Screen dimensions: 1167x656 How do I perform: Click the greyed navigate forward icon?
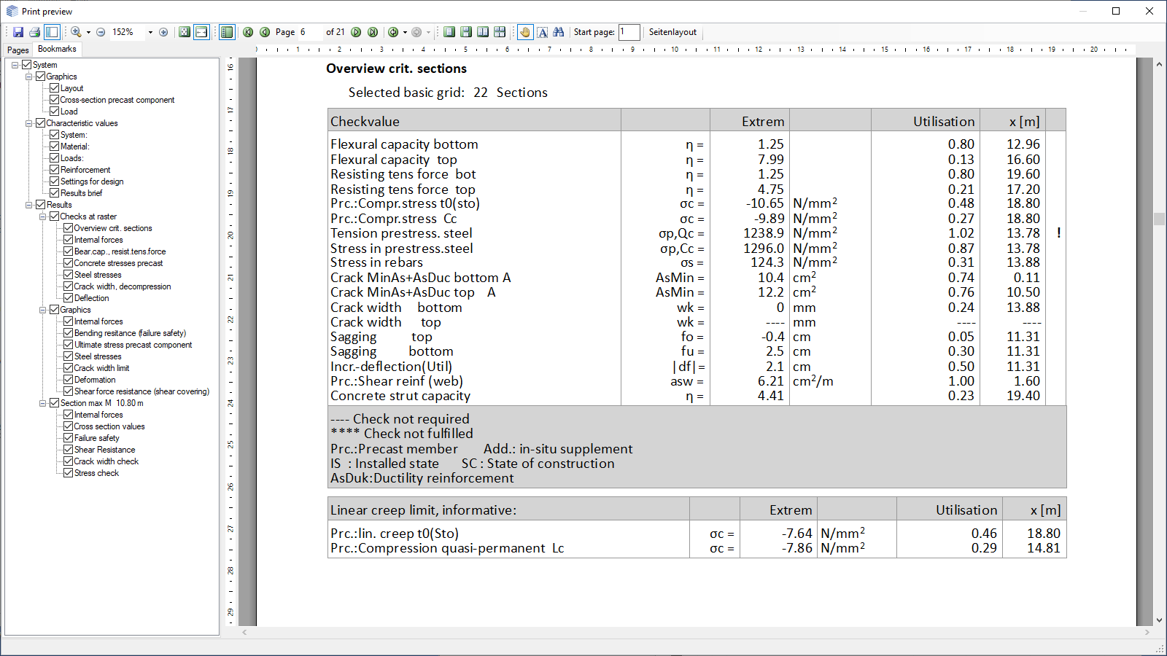416,32
